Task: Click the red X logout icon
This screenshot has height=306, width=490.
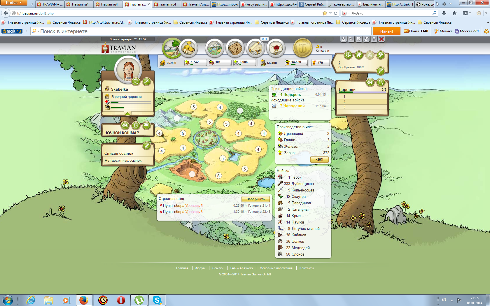Action: pos(381,39)
